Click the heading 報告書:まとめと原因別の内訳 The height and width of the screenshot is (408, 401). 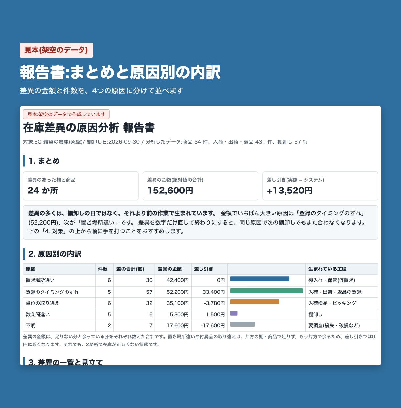tap(120, 72)
